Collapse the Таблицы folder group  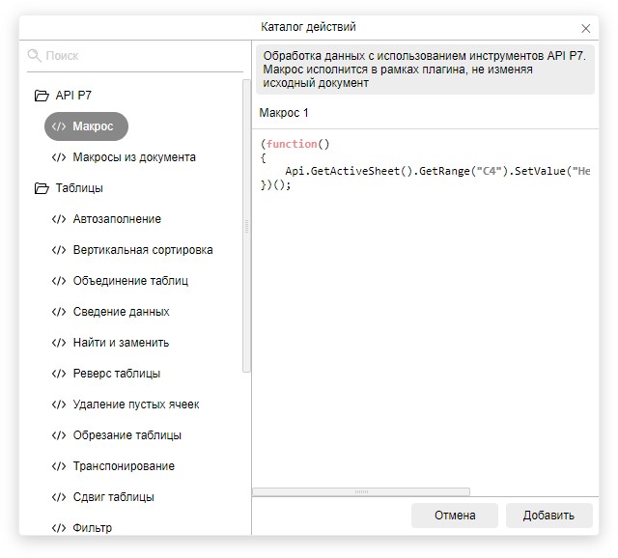pos(42,188)
